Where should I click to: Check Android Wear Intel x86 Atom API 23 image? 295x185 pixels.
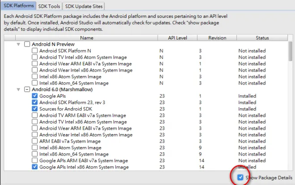34,135
